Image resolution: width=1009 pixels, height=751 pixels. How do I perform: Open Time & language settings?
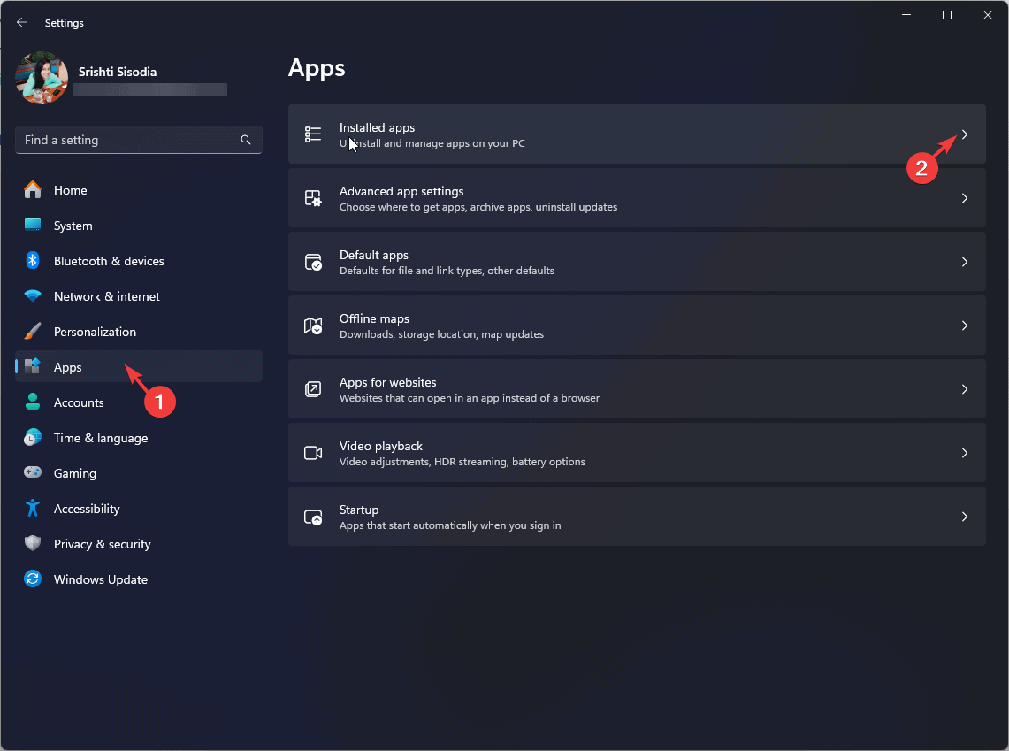[101, 438]
